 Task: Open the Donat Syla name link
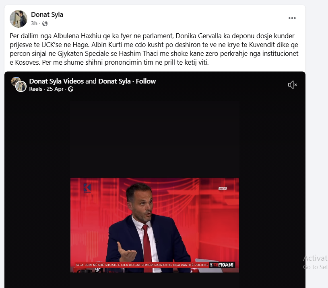pos(47,14)
